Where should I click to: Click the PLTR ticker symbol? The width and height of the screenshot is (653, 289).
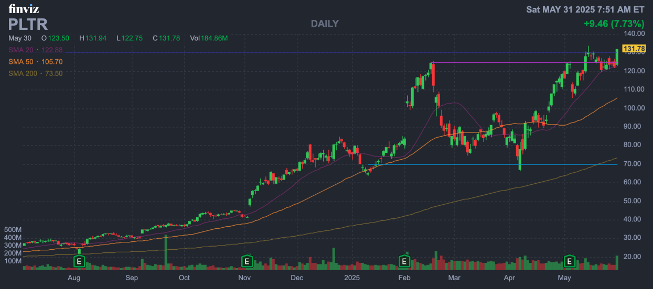pyautogui.click(x=28, y=24)
